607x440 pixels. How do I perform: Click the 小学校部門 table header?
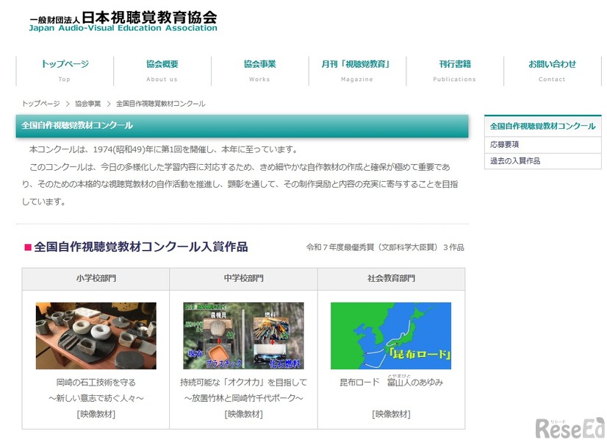click(x=96, y=278)
